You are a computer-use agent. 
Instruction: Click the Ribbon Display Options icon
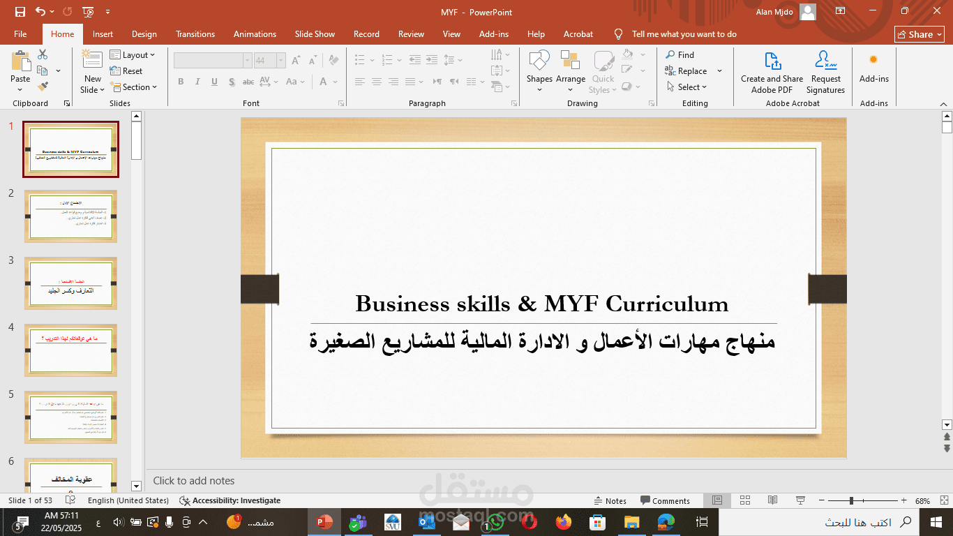(x=840, y=11)
